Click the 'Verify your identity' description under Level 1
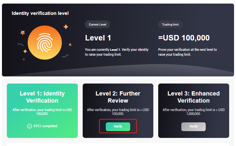This screenshot has width=236, height=146. 117,52
